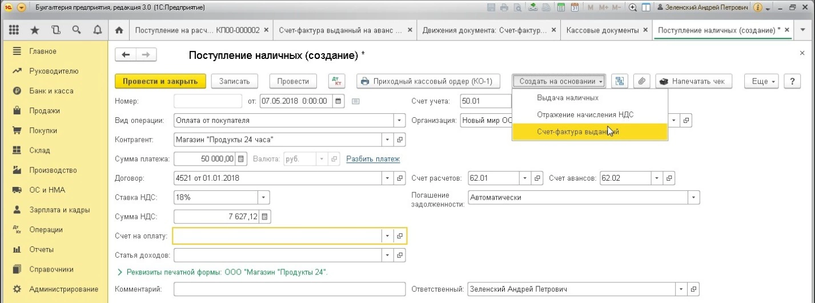Viewport: 815px width, 303px height.
Task: Open favorites with the star icon
Action: 35,30
